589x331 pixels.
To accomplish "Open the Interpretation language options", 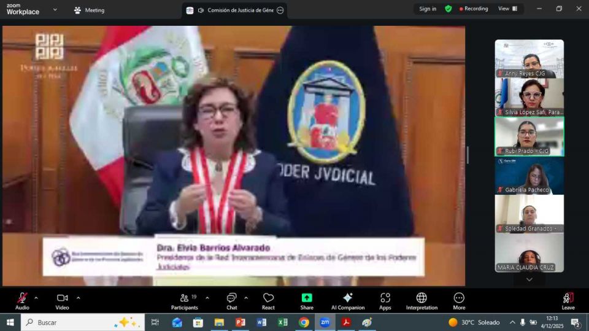I will coord(422,300).
